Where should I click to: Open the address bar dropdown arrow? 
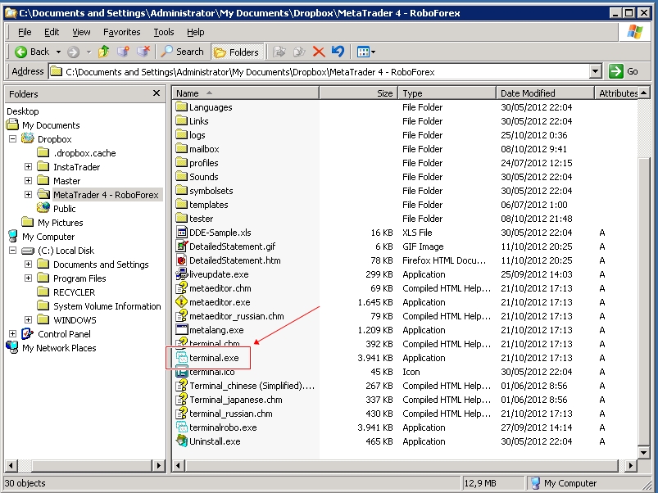pyautogui.click(x=596, y=72)
